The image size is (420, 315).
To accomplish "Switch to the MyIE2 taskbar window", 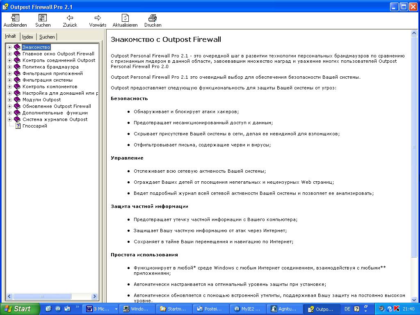I will coord(248,309).
